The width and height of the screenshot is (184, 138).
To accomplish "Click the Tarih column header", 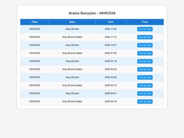I will [x=111, y=22].
